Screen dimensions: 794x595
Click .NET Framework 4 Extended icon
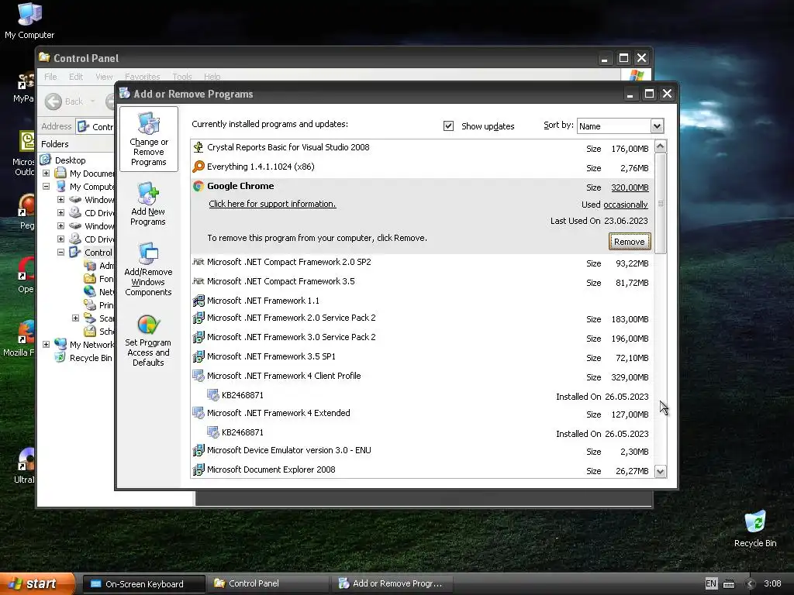[198, 413]
